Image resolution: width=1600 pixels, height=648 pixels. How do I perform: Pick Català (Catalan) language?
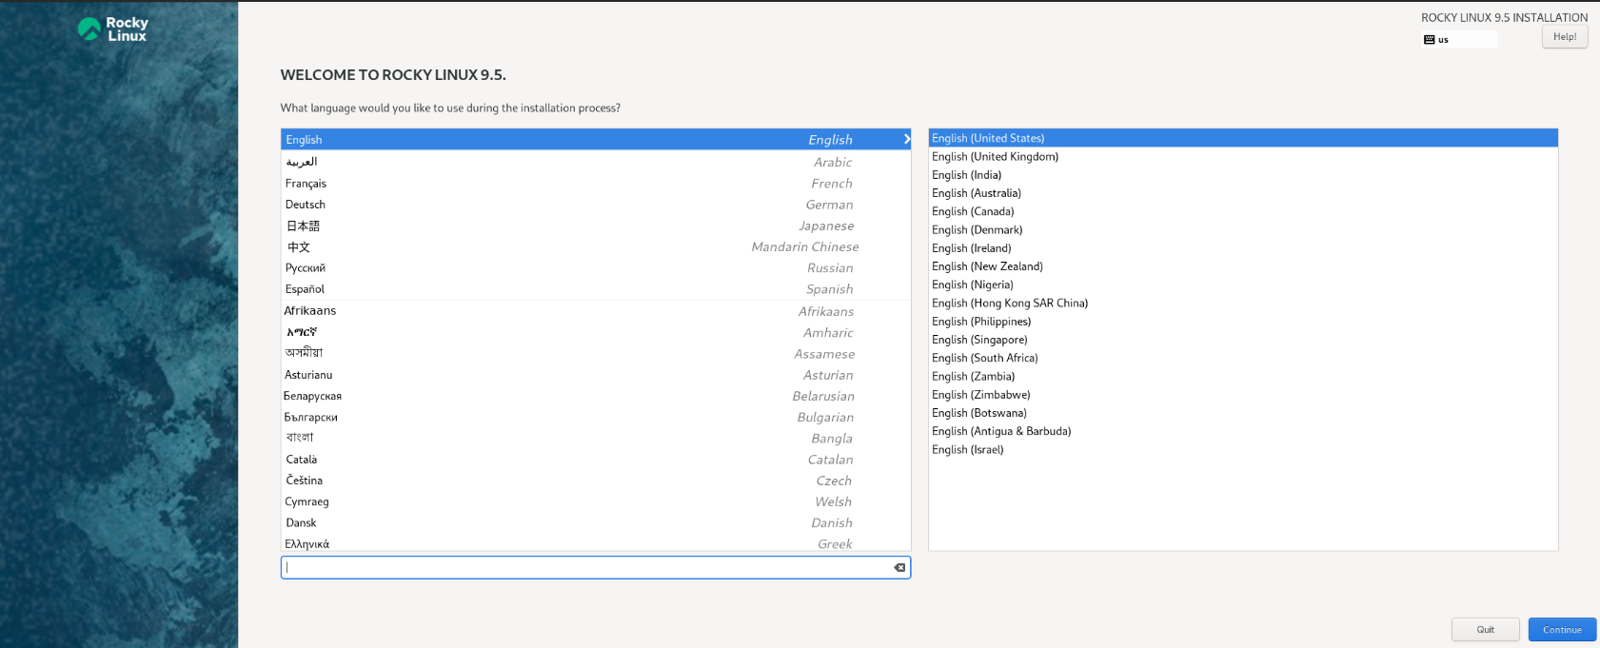[x=596, y=460]
